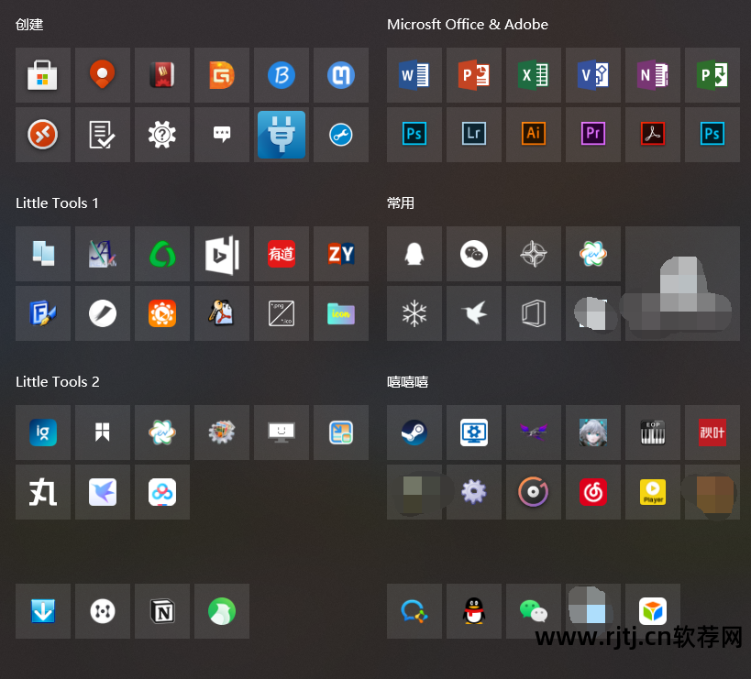Viewport: 751px width, 679px height.
Task: Select the Little Tools 2 group header
Action: [x=58, y=381]
